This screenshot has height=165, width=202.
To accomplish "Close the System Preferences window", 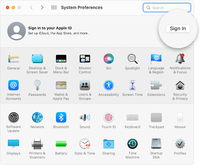I will (x=7, y=7).
